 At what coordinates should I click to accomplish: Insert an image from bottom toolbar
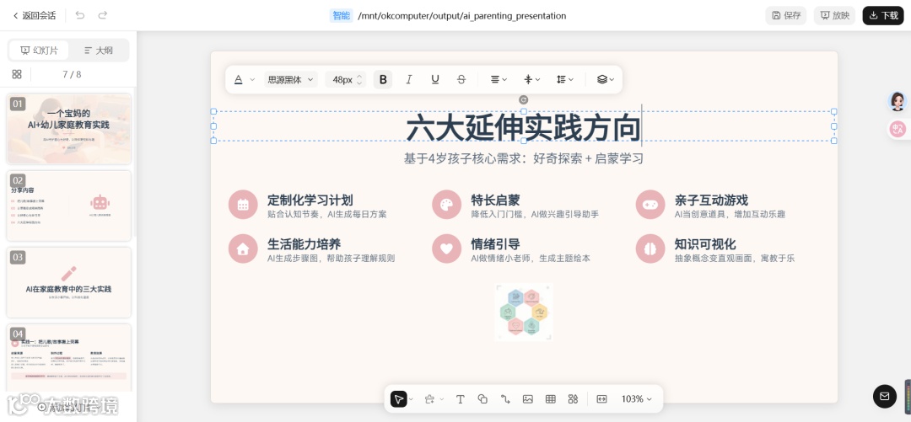click(527, 398)
